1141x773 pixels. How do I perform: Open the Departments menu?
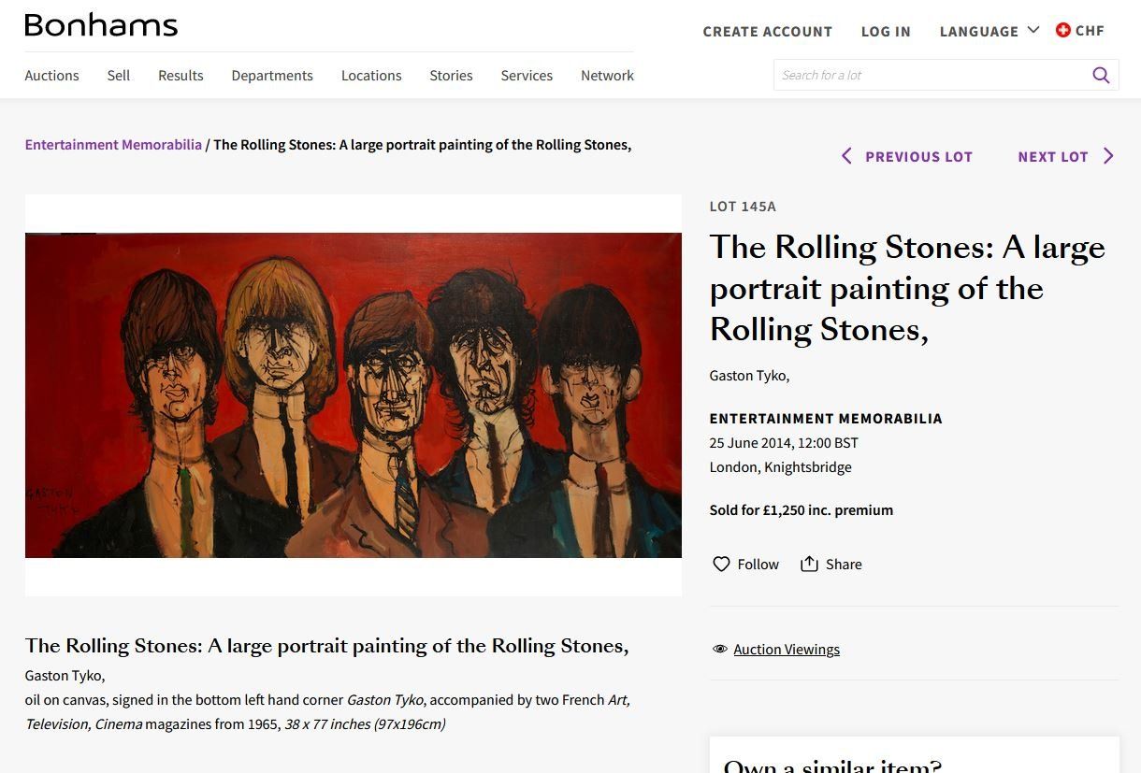click(x=272, y=76)
